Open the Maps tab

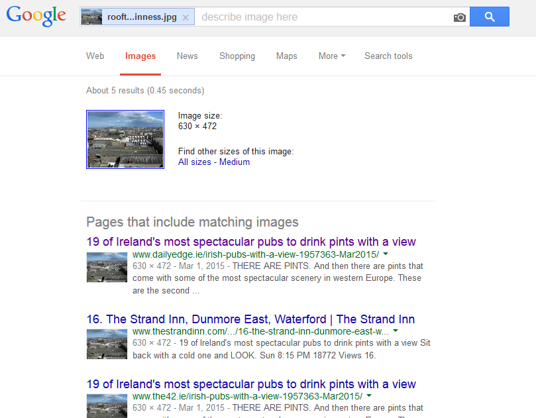286,56
